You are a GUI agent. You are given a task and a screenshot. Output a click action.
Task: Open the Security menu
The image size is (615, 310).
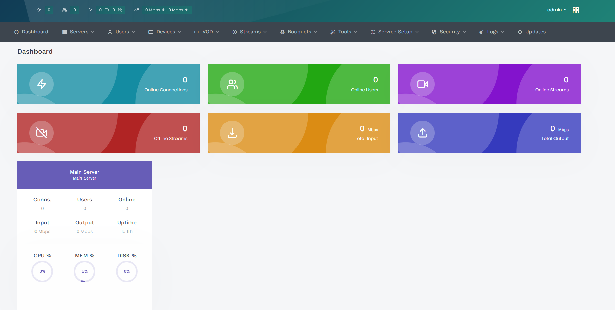pyautogui.click(x=449, y=32)
